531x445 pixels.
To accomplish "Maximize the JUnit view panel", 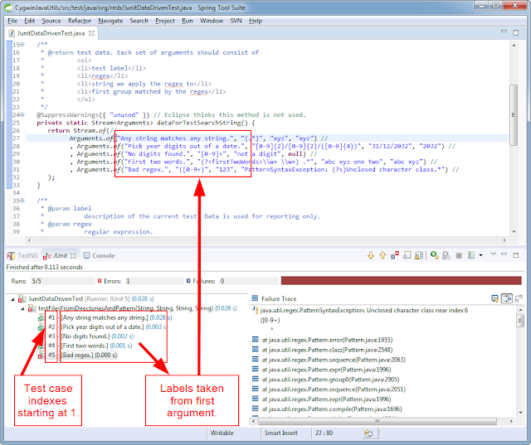I will (x=516, y=255).
